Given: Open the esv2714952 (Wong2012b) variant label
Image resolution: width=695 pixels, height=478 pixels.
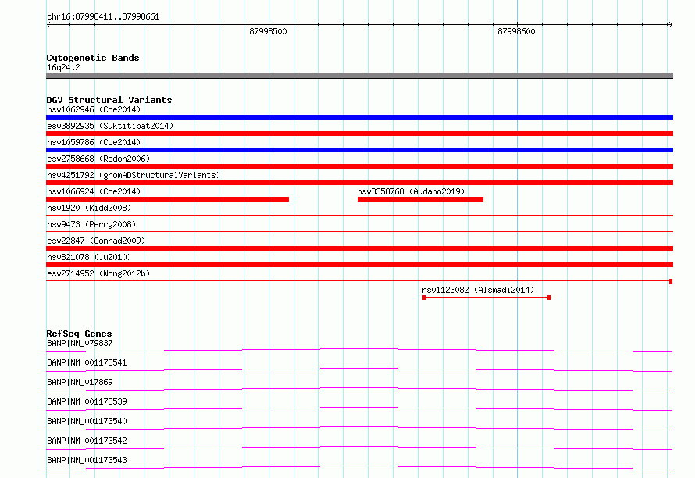Looking at the screenshot, I should pos(98,273).
